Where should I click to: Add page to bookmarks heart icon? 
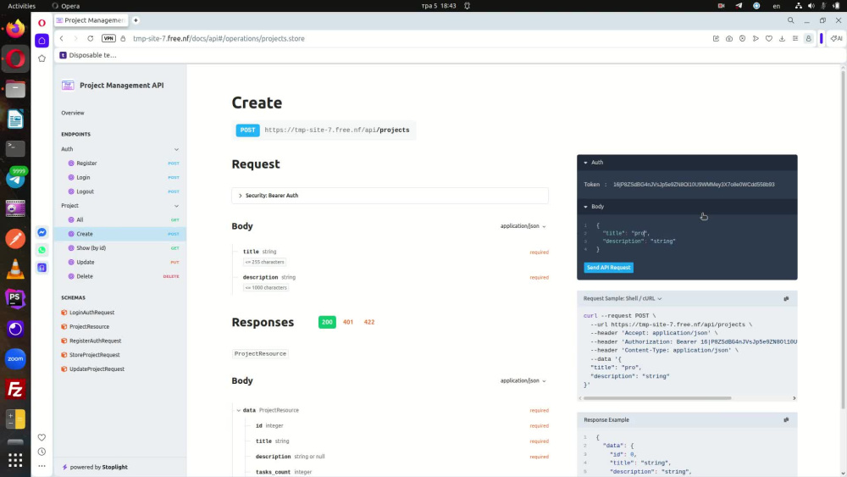[769, 38]
